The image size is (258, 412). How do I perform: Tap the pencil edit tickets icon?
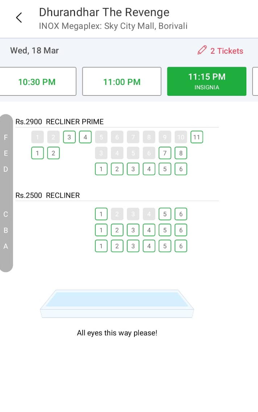[x=202, y=50]
